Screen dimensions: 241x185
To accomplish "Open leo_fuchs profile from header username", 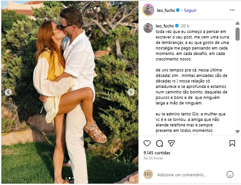I will pyautogui.click(x=166, y=11).
